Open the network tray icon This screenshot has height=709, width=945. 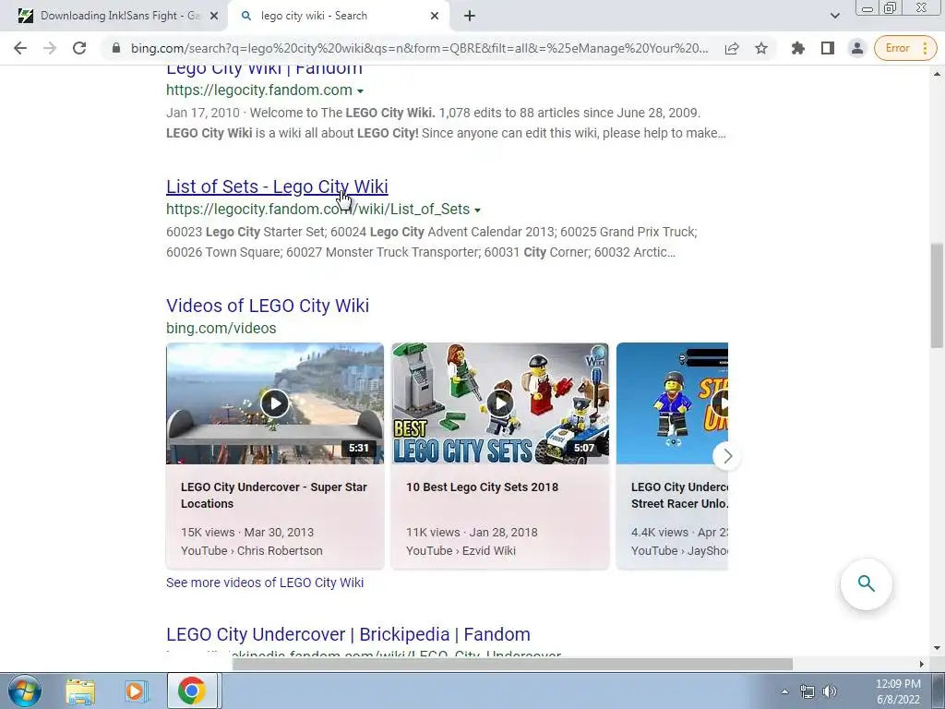point(807,691)
